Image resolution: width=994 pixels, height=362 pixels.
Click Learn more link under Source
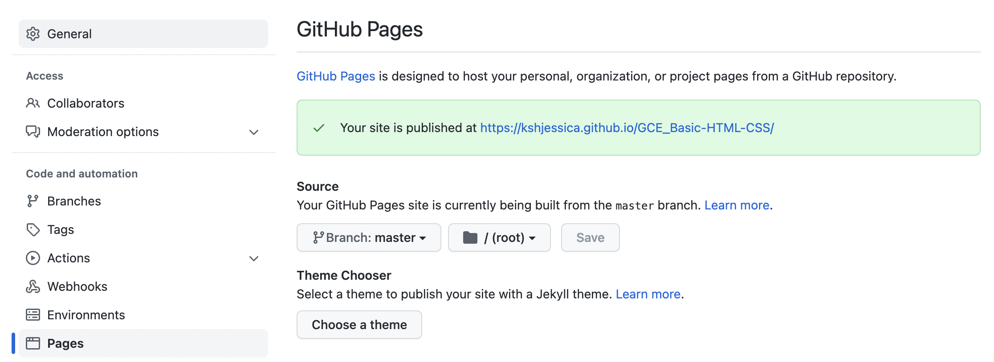(x=737, y=205)
